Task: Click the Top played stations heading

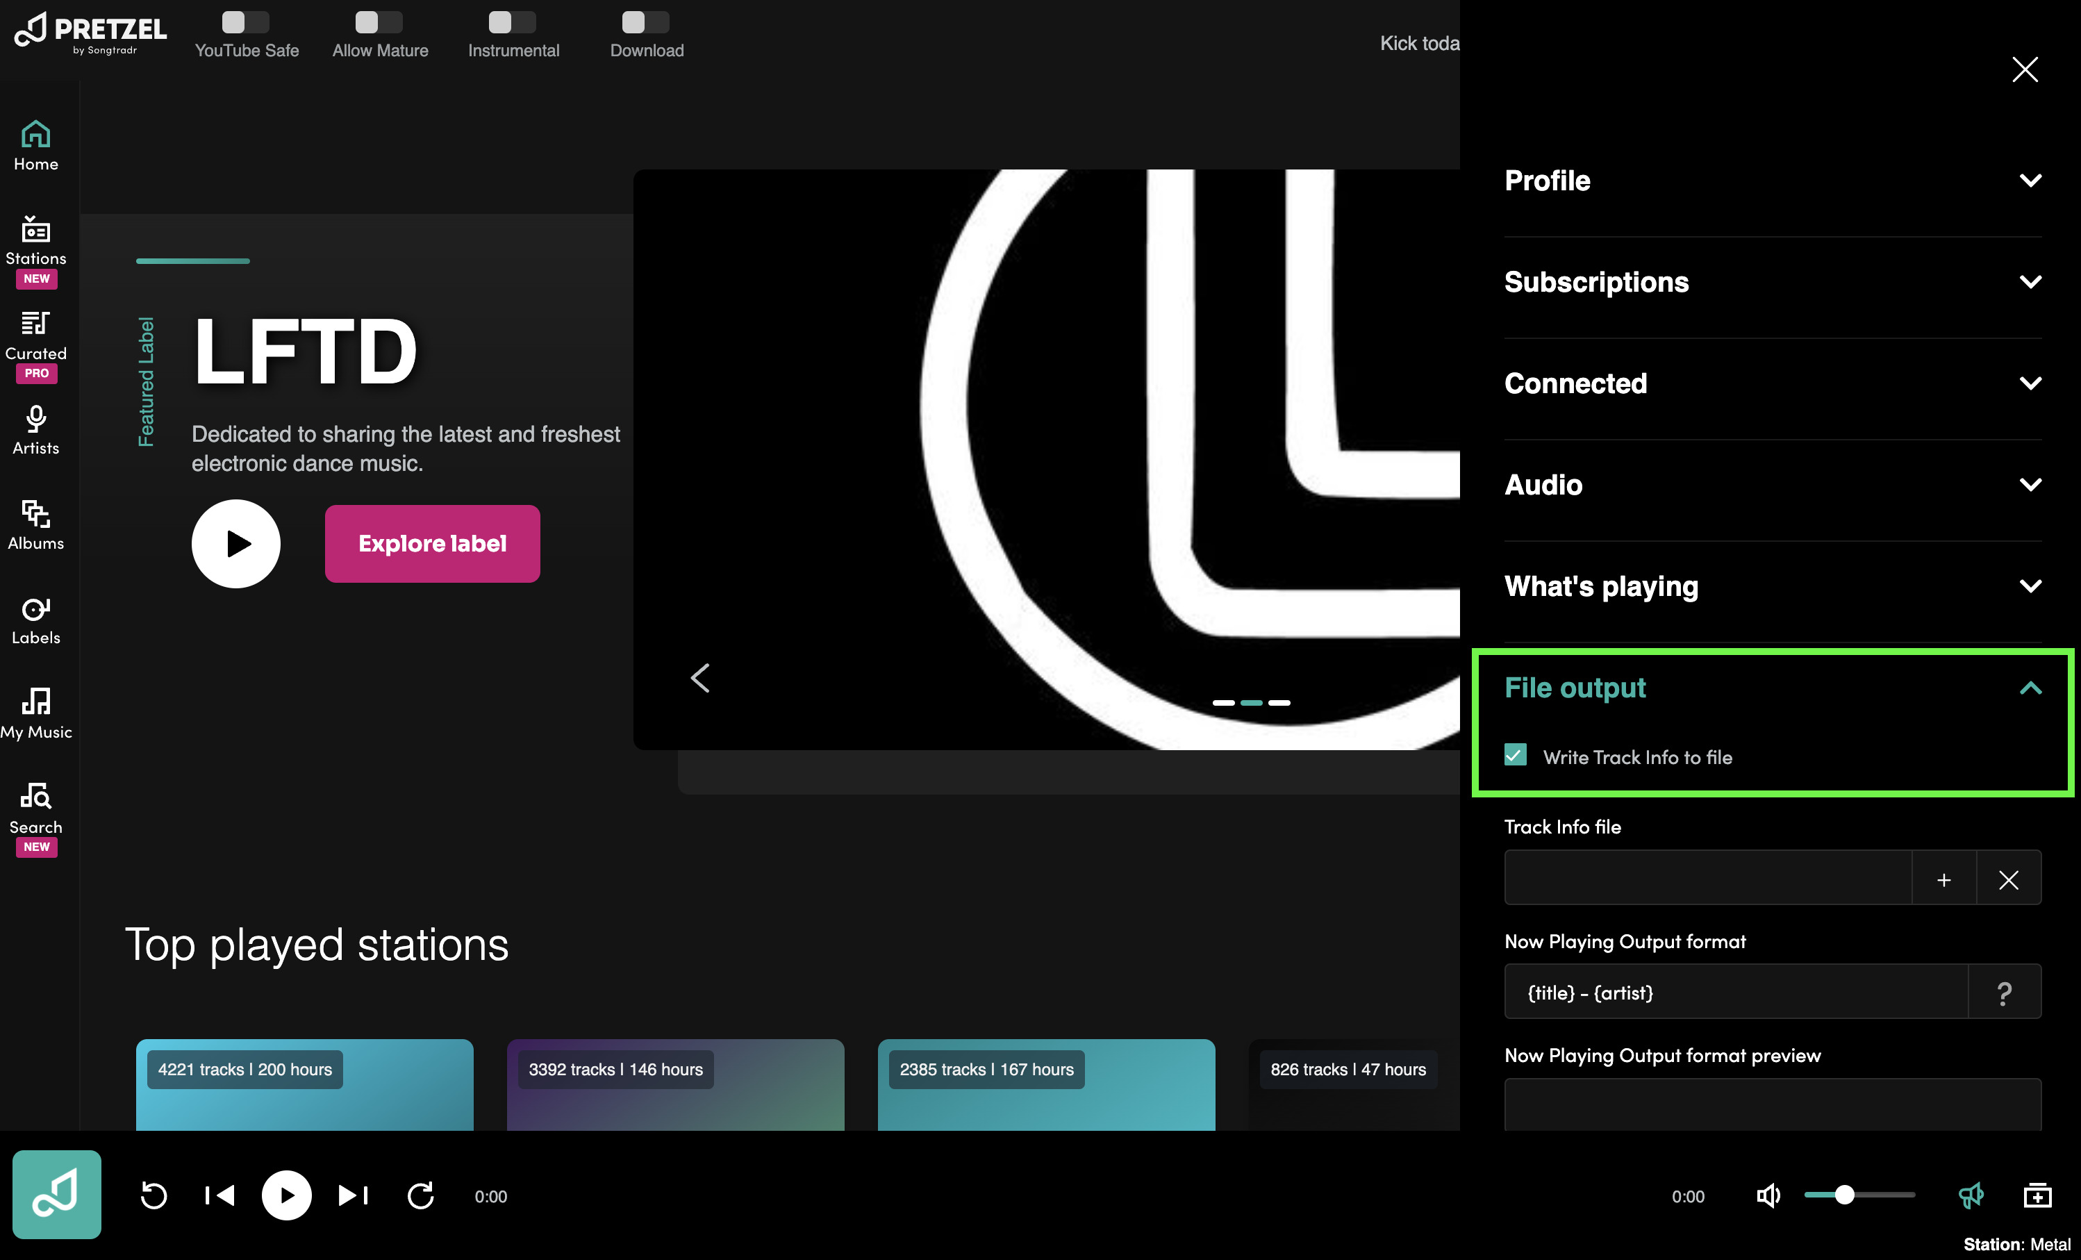Action: (x=317, y=944)
